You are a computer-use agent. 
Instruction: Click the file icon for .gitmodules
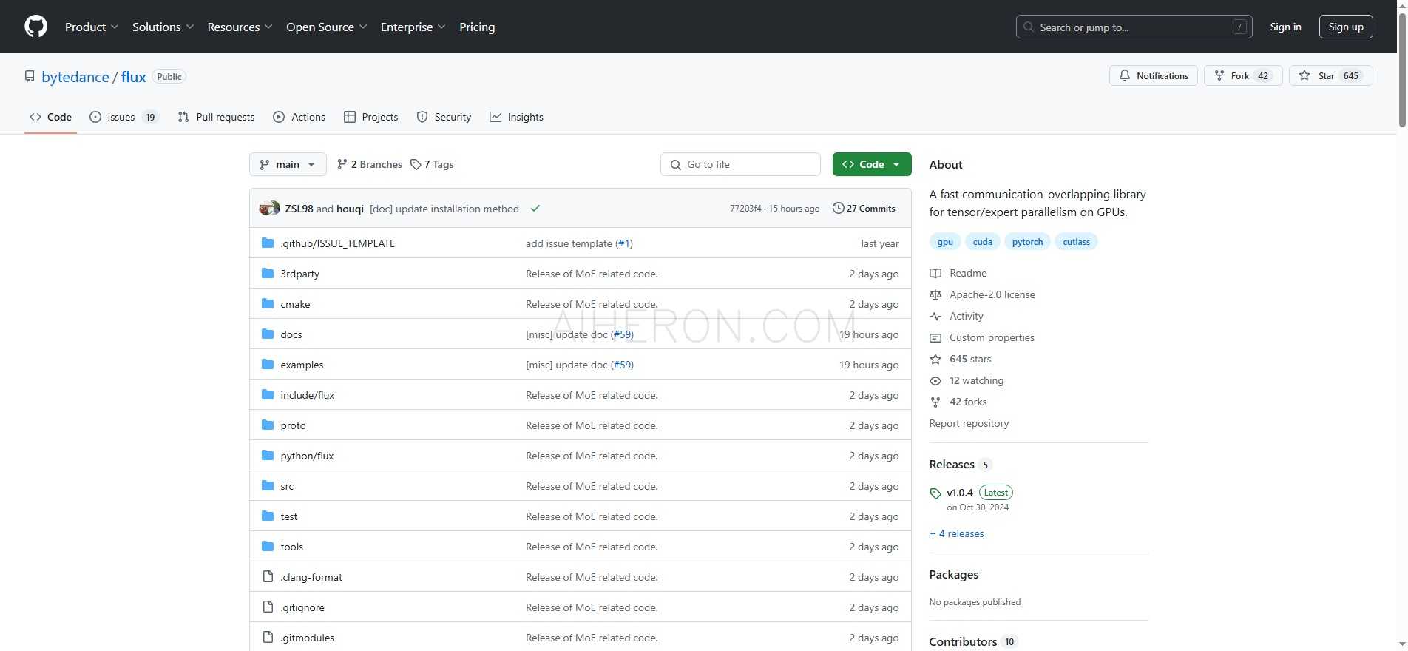tap(268, 638)
